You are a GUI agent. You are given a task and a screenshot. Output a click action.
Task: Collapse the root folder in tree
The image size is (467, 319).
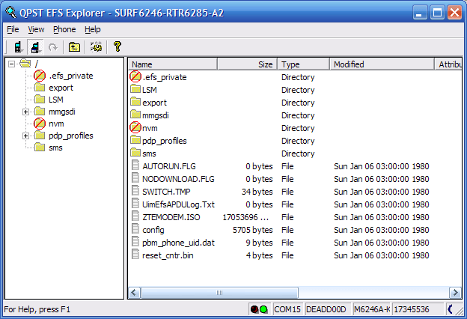[11, 64]
